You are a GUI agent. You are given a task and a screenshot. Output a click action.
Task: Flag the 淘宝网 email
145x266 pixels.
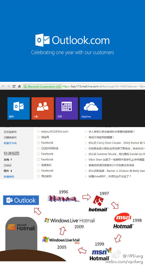(x=86, y=137)
